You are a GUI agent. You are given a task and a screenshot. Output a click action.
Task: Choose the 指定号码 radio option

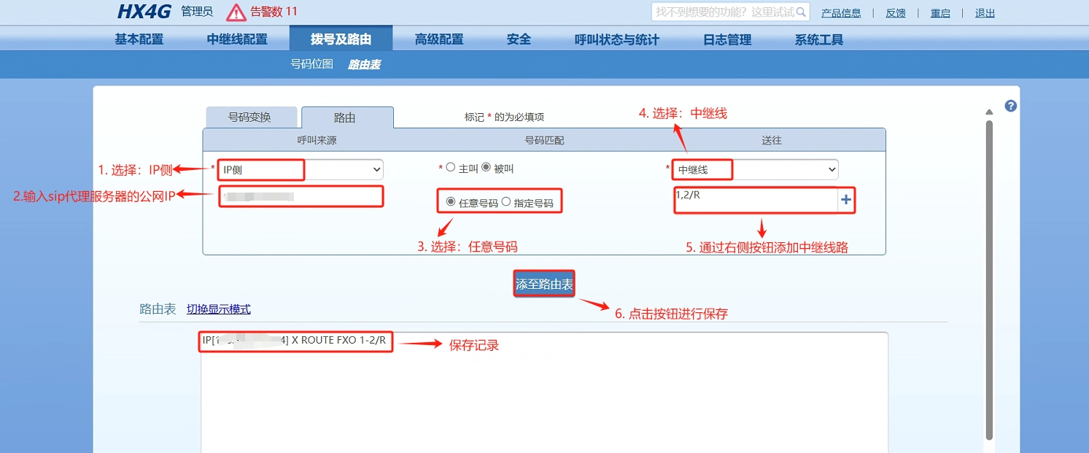pyautogui.click(x=506, y=203)
